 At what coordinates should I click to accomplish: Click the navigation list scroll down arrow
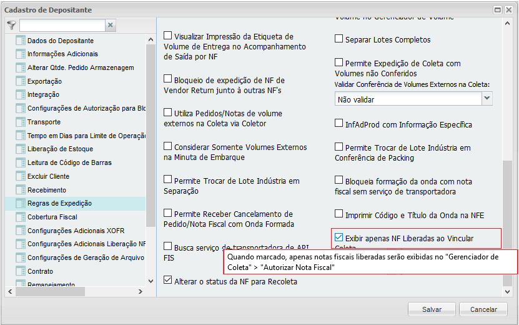point(151,281)
